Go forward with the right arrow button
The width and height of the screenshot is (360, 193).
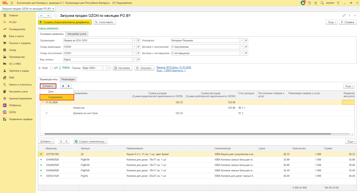click(48, 15)
